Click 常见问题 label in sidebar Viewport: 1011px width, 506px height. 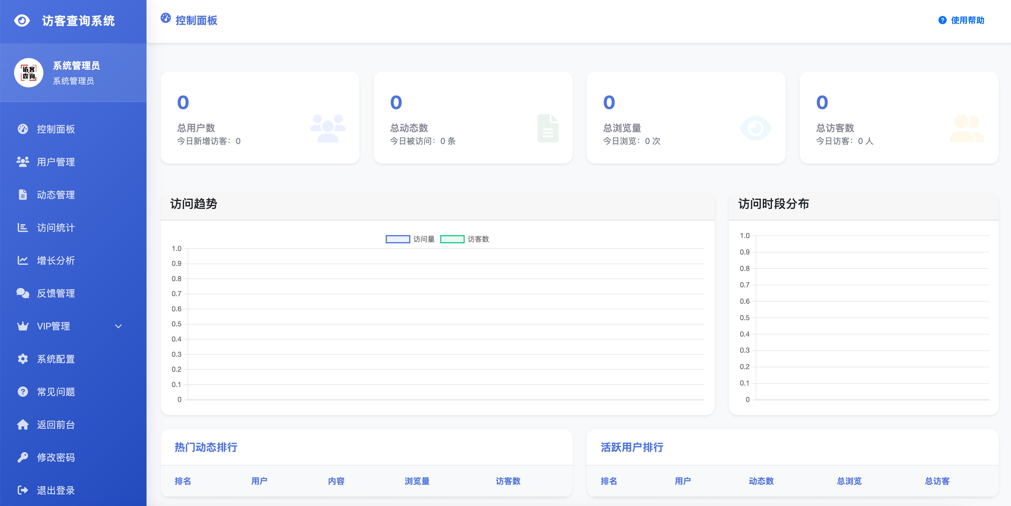(56, 392)
